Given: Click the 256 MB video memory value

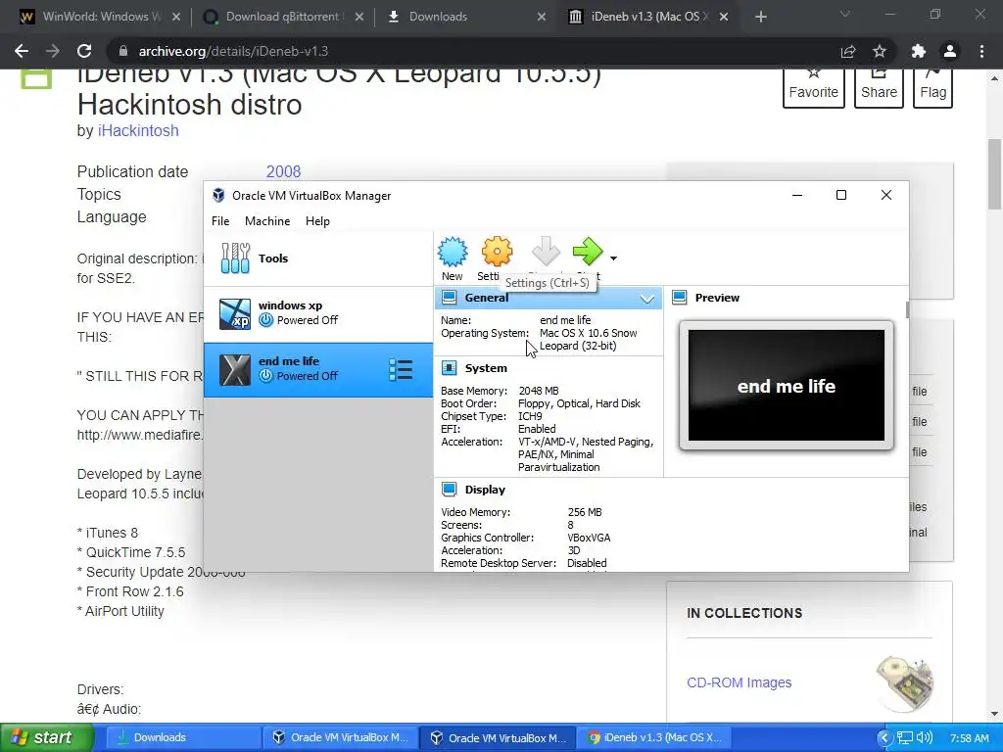Looking at the screenshot, I should pos(585,511).
